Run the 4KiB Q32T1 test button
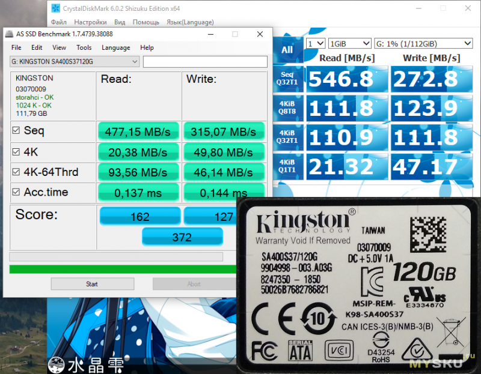The height and width of the screenshot is (374, 481). (x=288, y=137)
